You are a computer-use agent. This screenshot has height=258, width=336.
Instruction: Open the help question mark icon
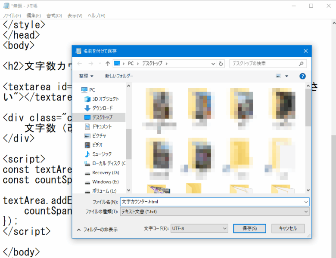pos(302,76)
